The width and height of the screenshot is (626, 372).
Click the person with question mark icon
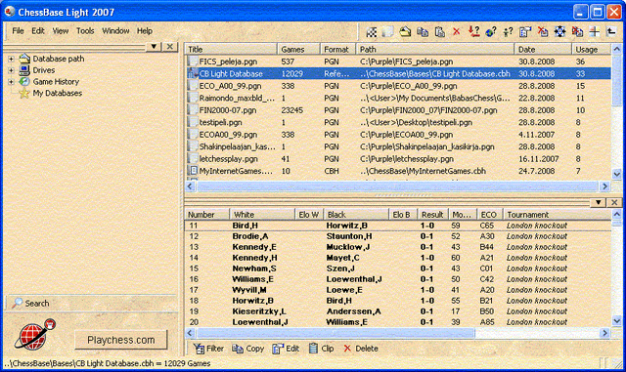point(508,32)
